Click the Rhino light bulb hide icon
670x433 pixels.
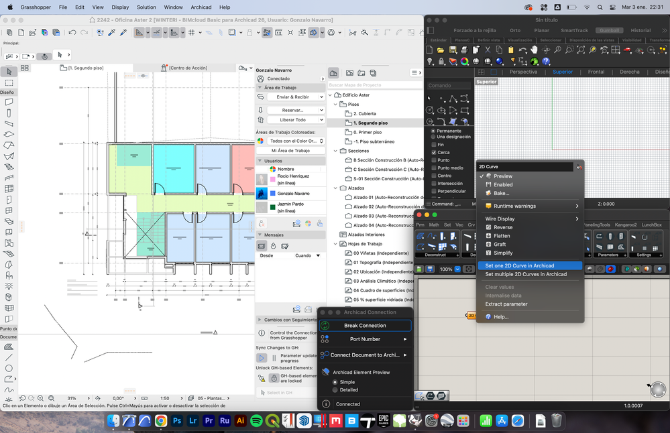coord(430,62)
